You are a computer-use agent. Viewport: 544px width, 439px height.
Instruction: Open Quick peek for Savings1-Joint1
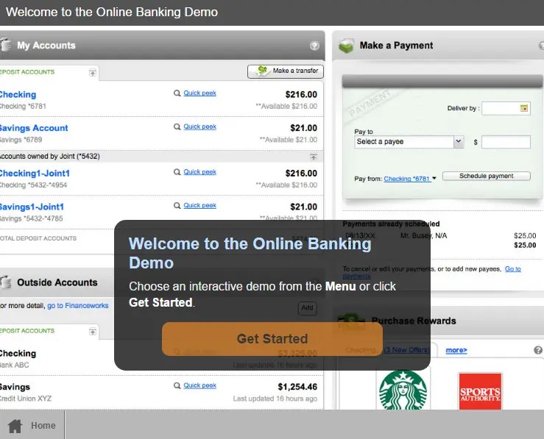[199, 205]
